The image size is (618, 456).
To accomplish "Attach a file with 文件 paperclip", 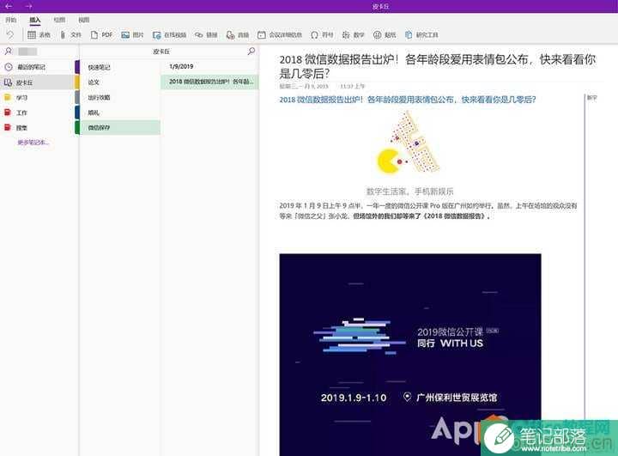I will coord(70,35).
